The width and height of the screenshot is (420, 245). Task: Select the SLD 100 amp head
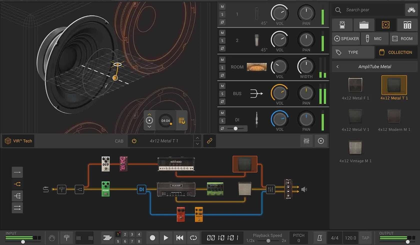tap(176, 164)
